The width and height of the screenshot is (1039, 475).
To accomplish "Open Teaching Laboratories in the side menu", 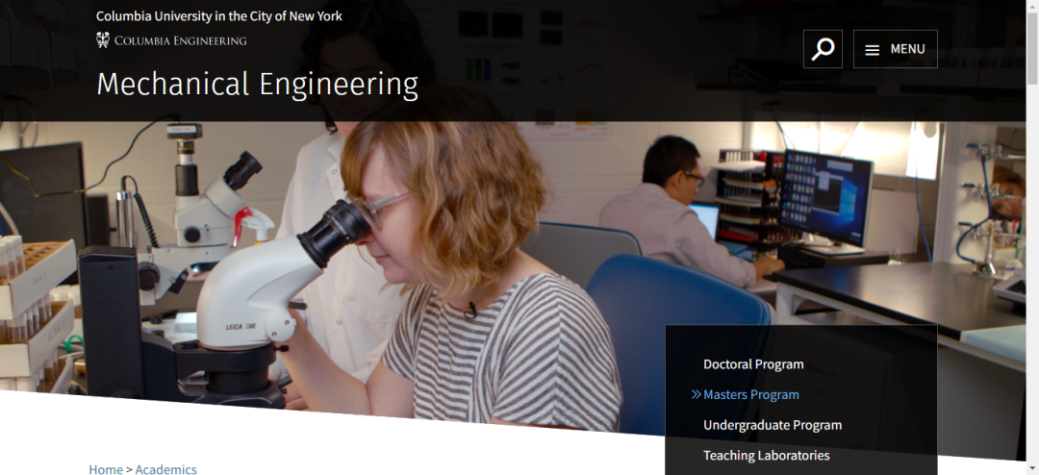I will 766,455.
